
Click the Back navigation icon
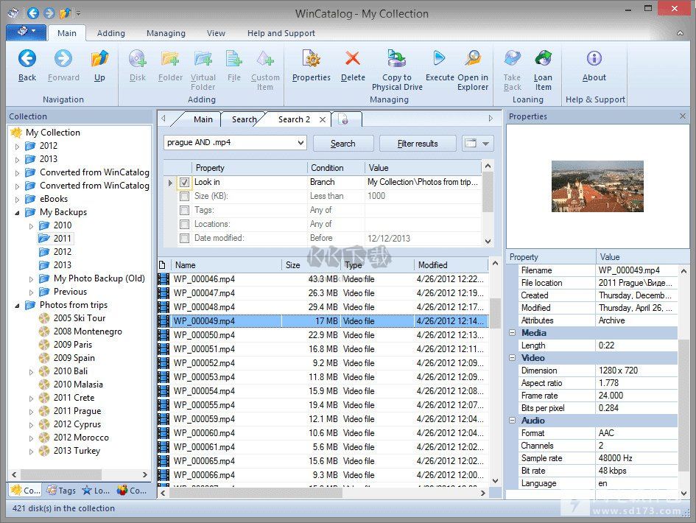(27, 60)
